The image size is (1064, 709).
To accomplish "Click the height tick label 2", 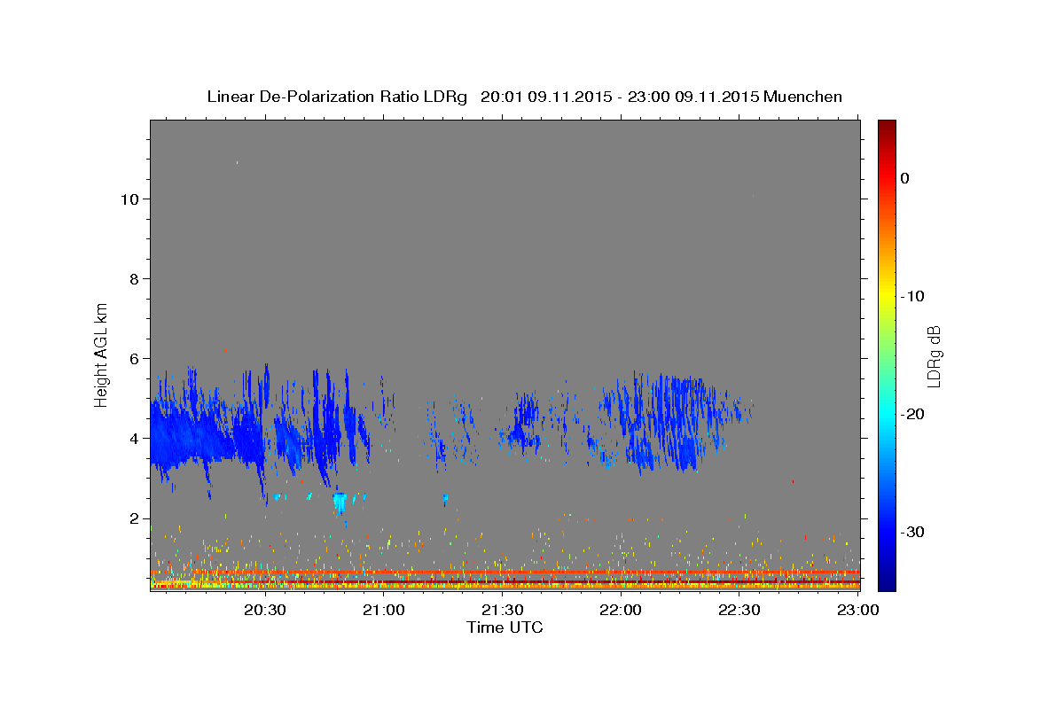I will coord(133,518).
